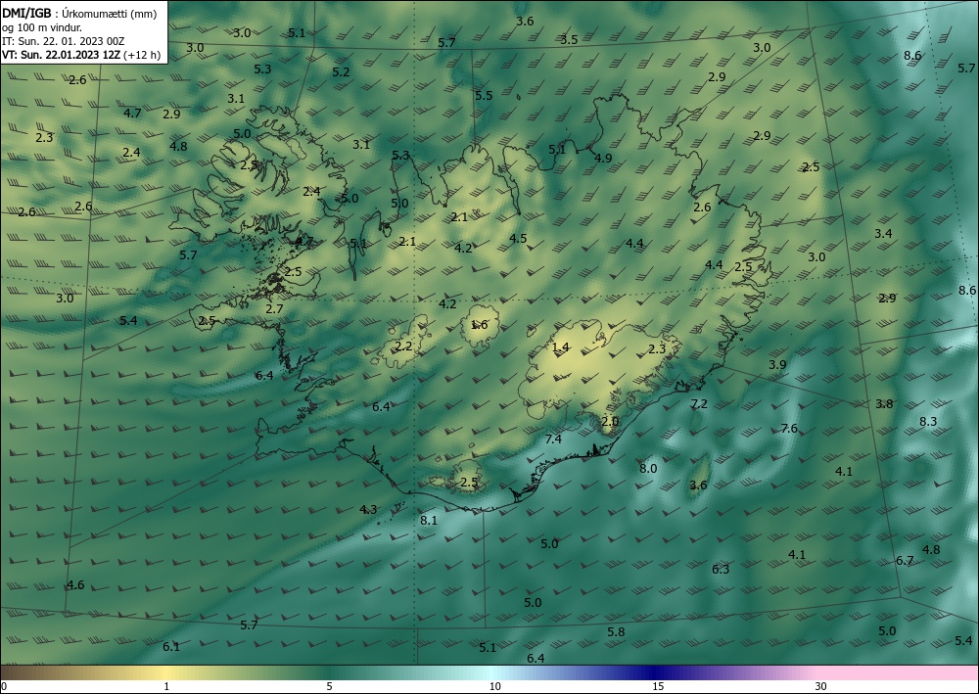Click the map value "4.6" in the southwest sea
The height and width of the screenshot is (694, 979).
click(x=75, y=584)
